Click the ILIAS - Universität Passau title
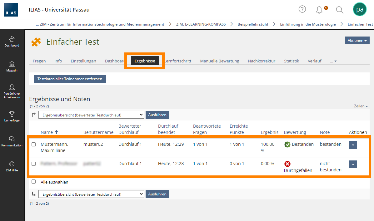Viewport: 374px width, 221px height. 59,10
